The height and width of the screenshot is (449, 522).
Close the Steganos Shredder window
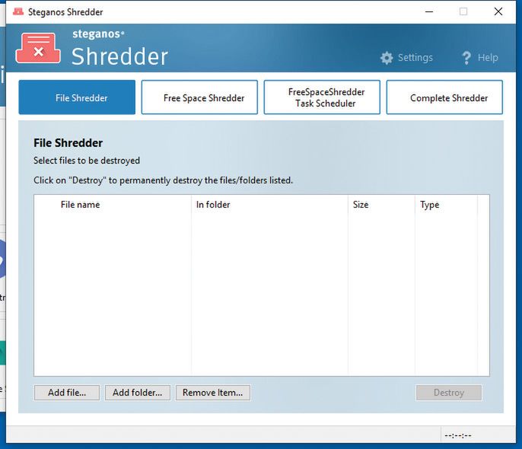[498, 11]
